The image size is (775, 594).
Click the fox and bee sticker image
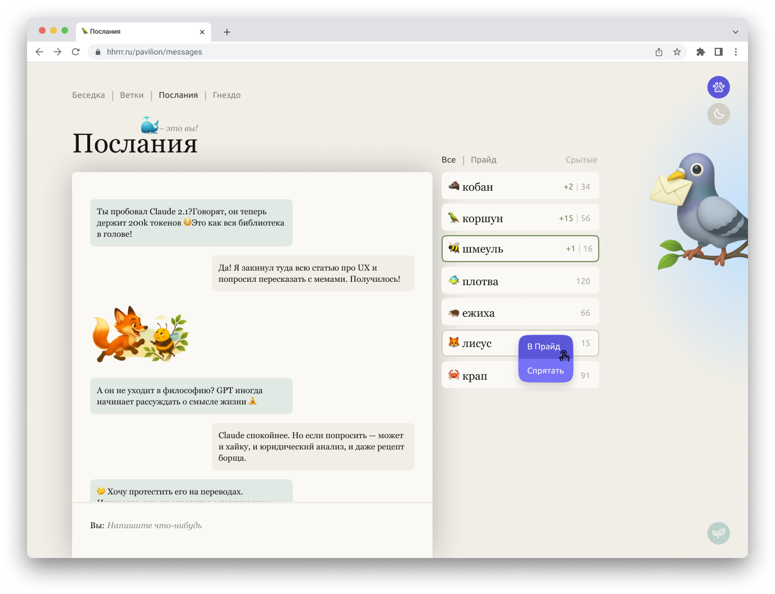point(140,334)
